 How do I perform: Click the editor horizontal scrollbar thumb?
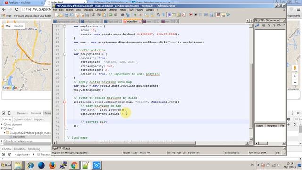(126, 143)
